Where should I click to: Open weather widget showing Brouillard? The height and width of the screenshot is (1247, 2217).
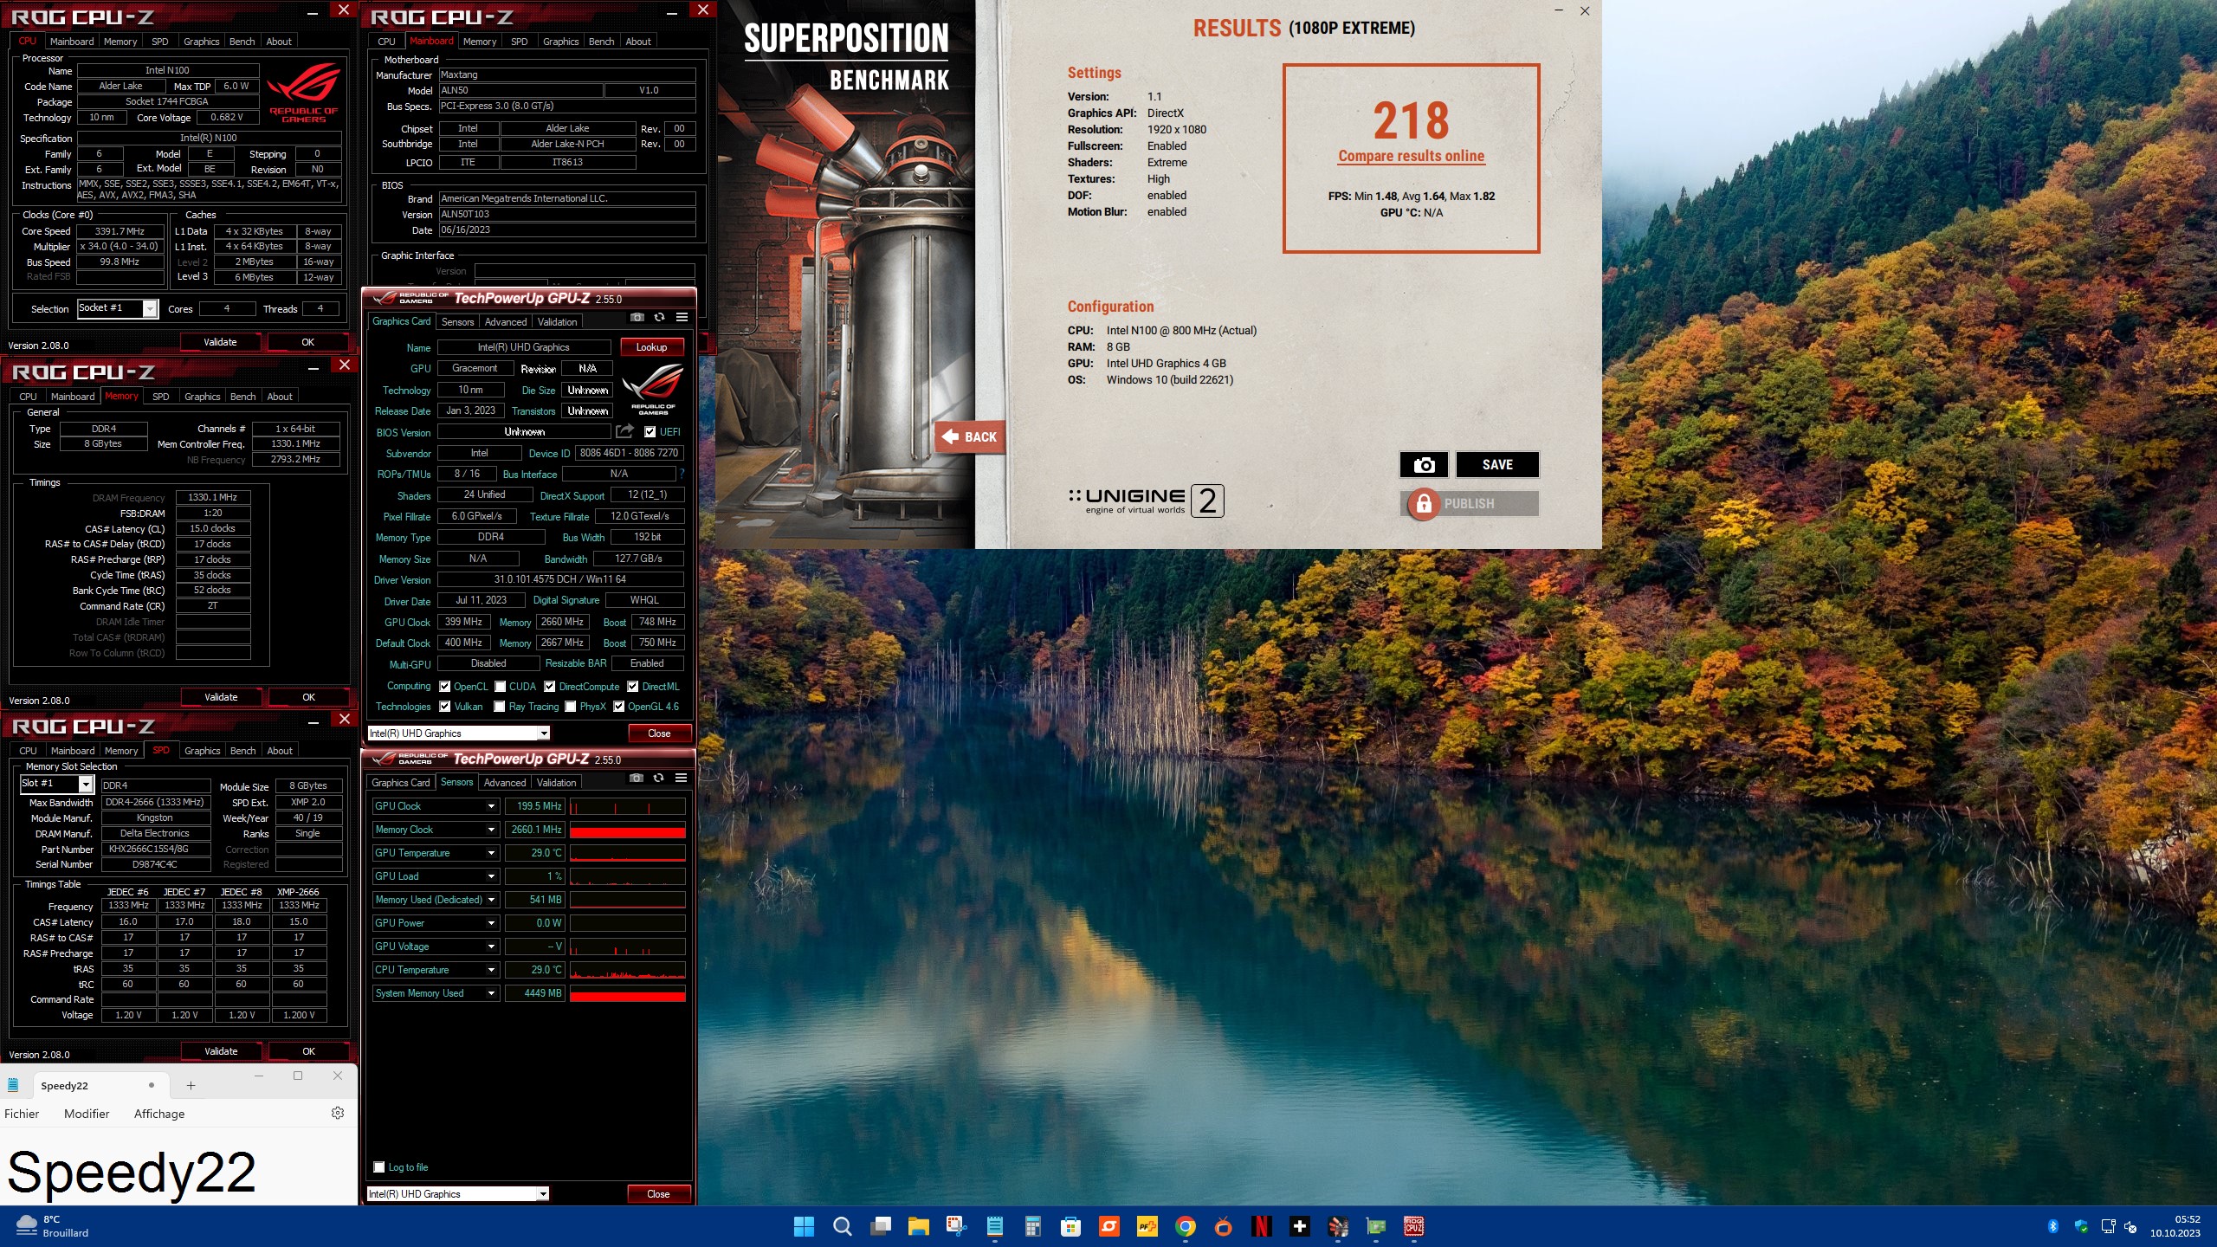tap(54, 1226)
